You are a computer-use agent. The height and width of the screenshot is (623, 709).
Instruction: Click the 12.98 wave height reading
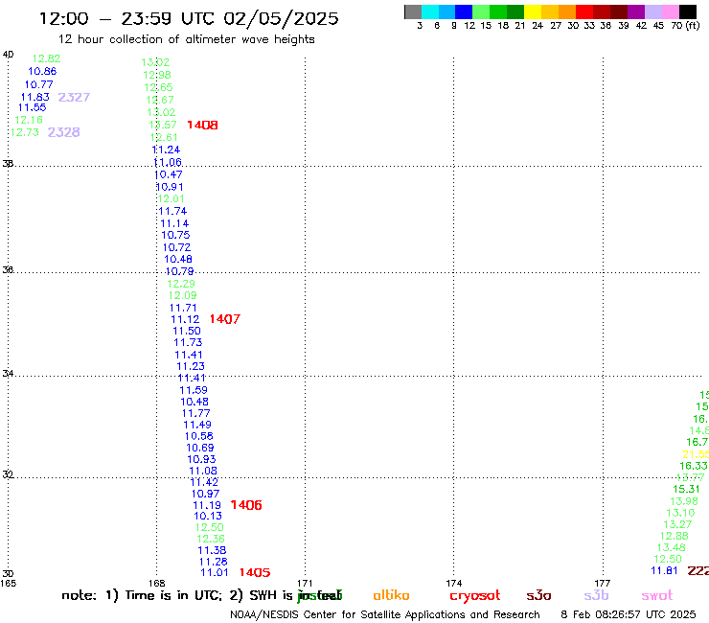click(x=157, y=75)
